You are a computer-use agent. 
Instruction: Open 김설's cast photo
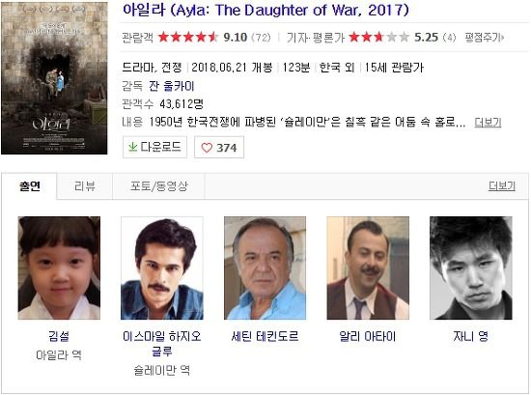59,268
